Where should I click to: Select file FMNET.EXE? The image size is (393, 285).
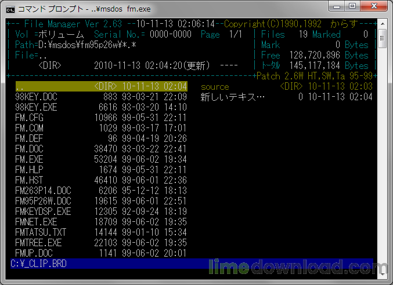pyautogui.click(x=101, y=222)
